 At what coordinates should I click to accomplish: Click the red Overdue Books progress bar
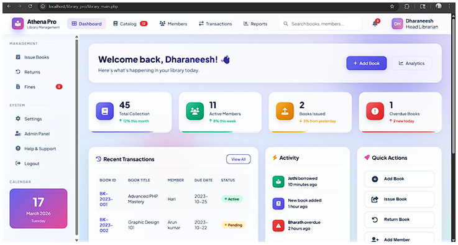click(x=398, y=132)
